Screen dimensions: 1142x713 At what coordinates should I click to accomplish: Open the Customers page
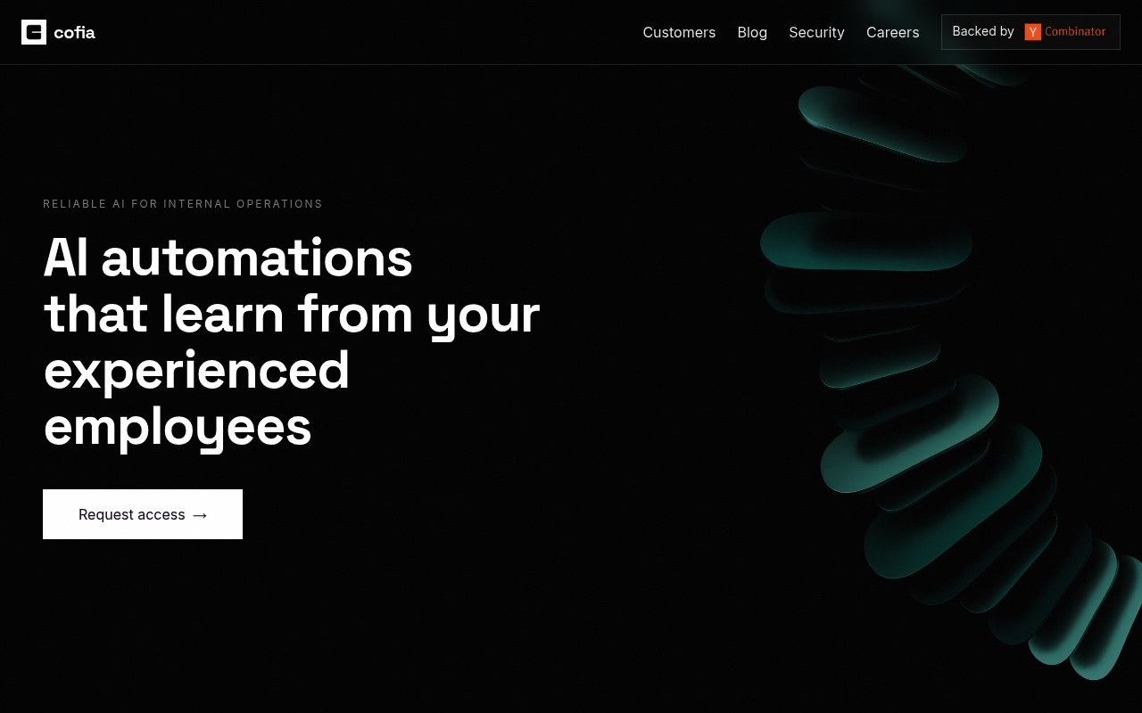679,32
